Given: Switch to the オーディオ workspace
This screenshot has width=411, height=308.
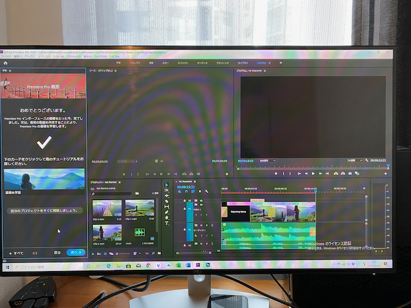Looking at the screenshot, I should coord(203,63).
